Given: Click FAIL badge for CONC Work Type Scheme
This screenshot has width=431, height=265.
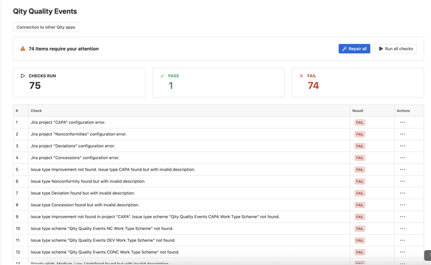Looking at the screenshot, I should [360, 253].
